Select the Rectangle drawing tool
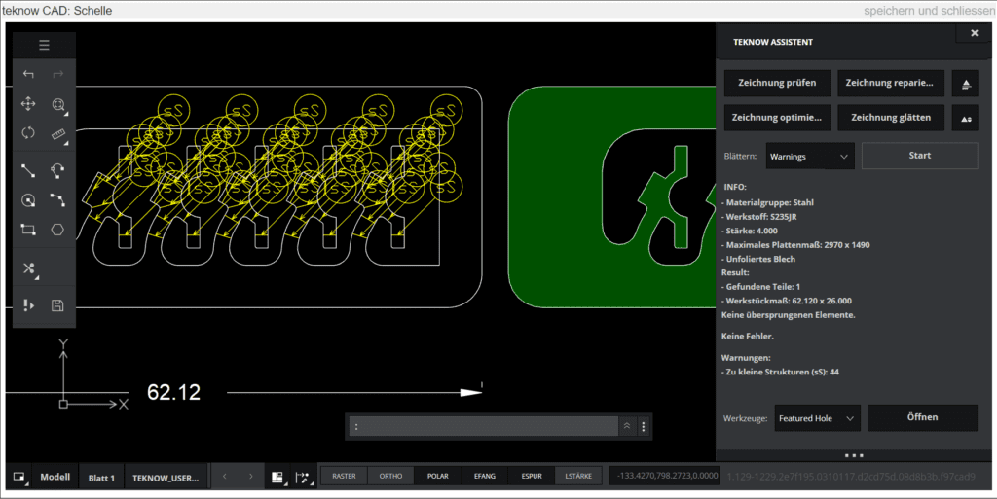The image size is (997, 499). click(x=28, y=230)
